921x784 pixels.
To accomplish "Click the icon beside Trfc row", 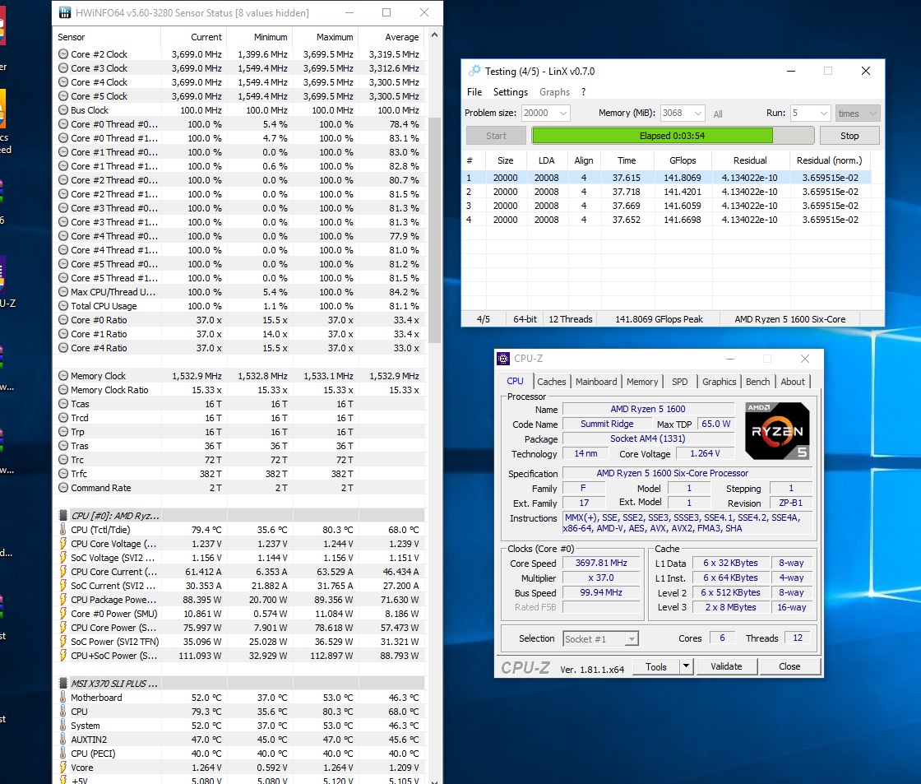I will [x=63, y=474].
